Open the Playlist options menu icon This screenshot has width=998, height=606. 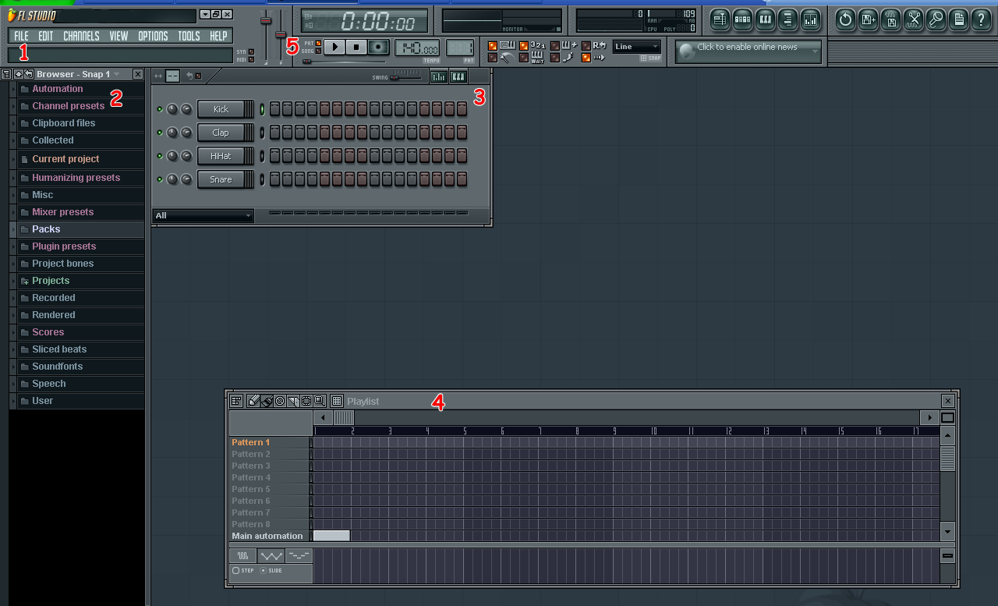(236, 401)
